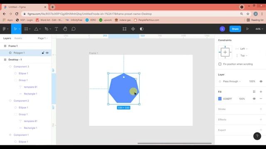Viewport: 266px width, 149px height.
Task: Reload the browser page
Action: [x=17, y=14]
